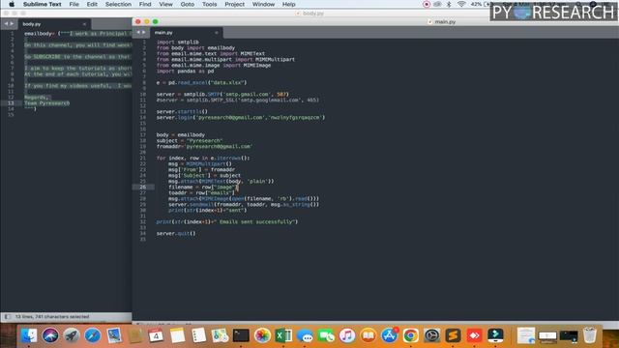Toggle sidebar icon in body.py status bar

[8, 316]
